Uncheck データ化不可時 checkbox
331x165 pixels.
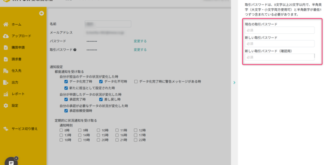tap(101, 82)
